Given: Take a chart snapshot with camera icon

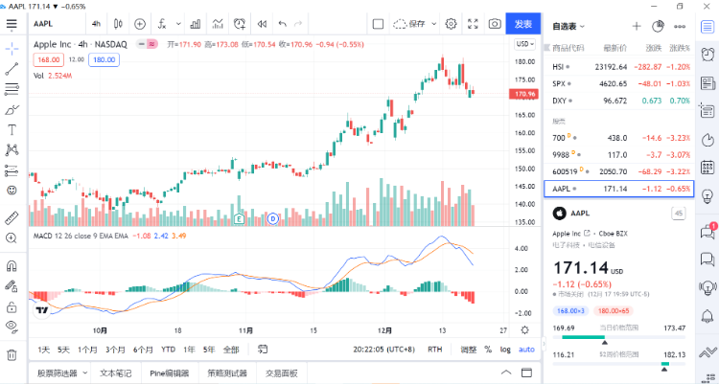Looking at the screenshot, I should (x=495, y=23).
